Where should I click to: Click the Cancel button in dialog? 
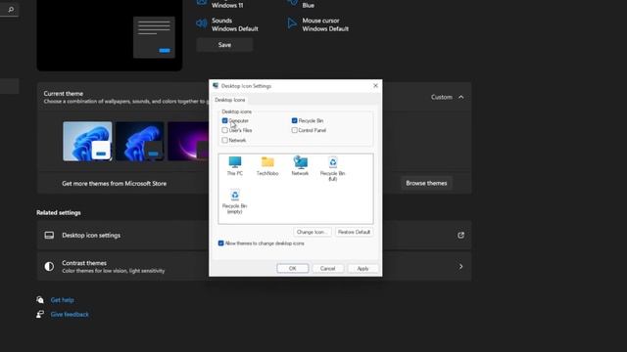327,268
